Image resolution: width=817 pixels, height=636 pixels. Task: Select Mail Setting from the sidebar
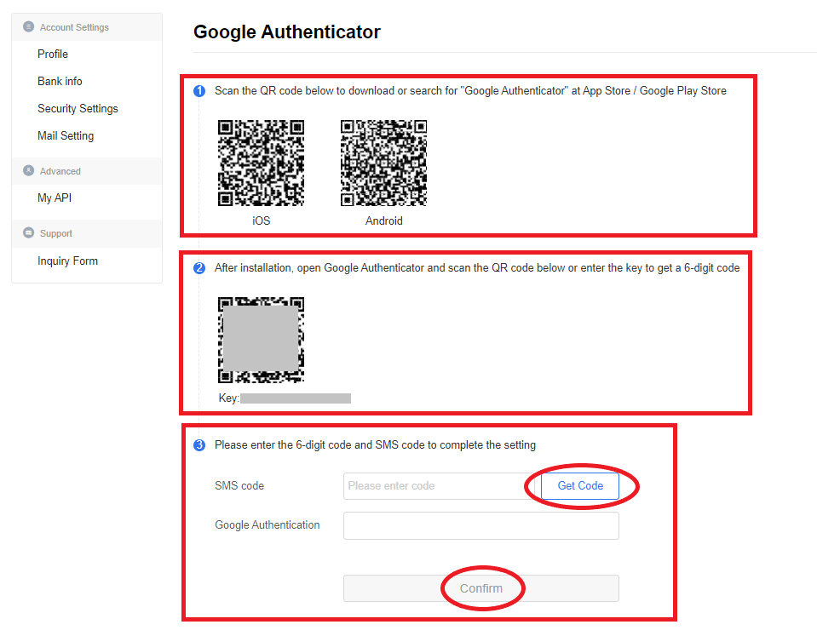pos(66,135)
